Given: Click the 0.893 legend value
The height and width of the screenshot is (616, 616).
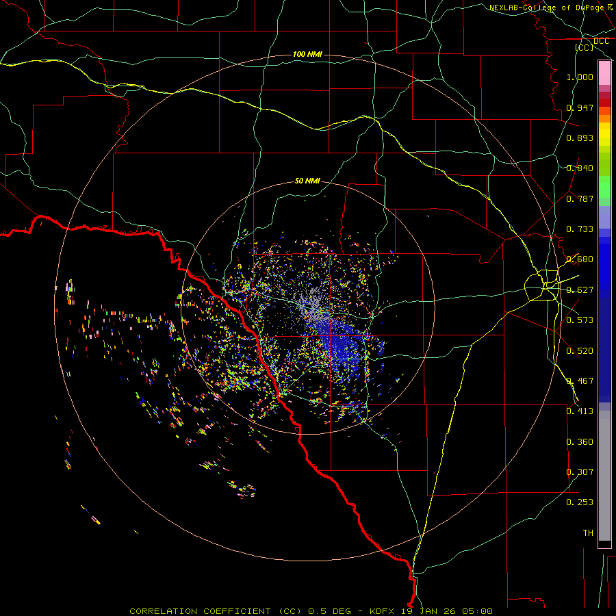Looking at the screenshot, I should [x=580, y=138].
